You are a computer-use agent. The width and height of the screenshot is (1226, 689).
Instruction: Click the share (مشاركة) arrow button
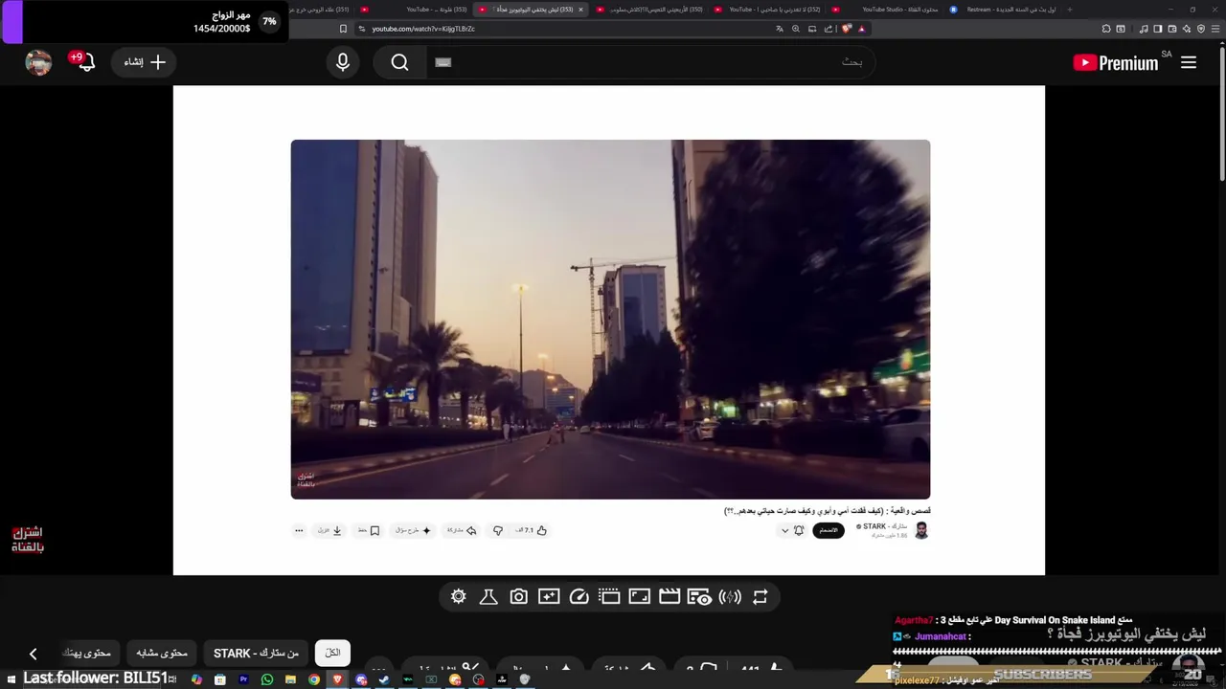click(463, 530)
